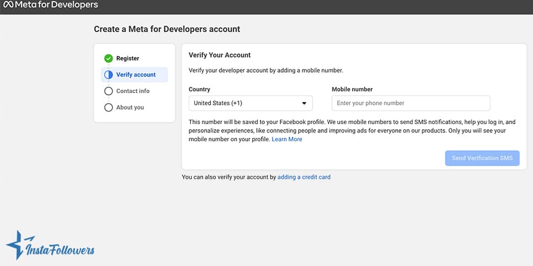Viewport: 533px width, 266px height.
Task: Go to the Contact info step
Action: (x=133, y=91)
